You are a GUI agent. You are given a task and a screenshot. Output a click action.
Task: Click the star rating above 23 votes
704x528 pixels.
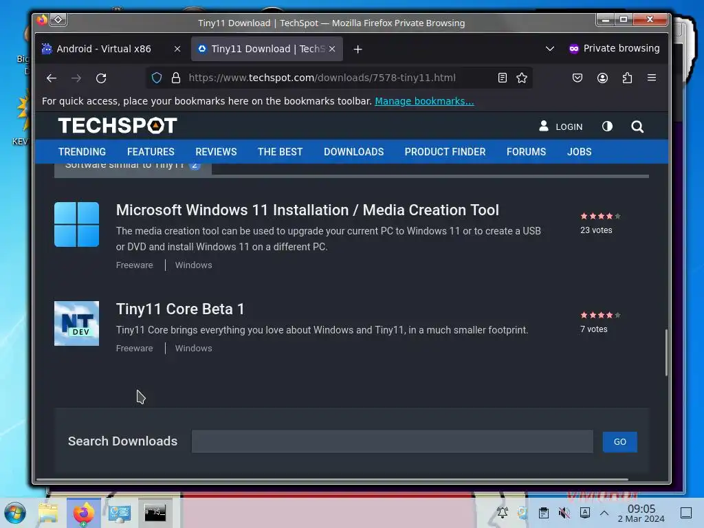coord(600,216)
